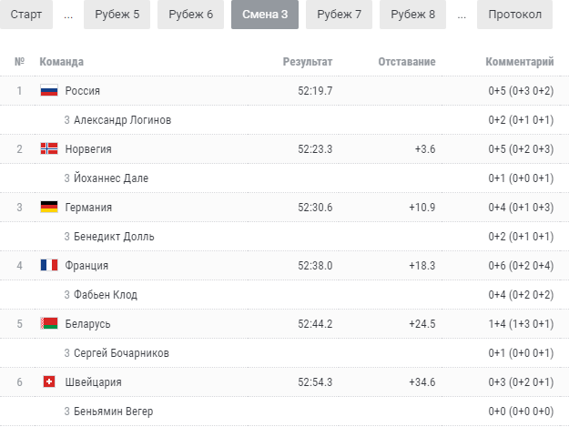Click the Belarus flag icon
Image resolution: width=569 pixels, height=427 pixels.
pos(49,323)
